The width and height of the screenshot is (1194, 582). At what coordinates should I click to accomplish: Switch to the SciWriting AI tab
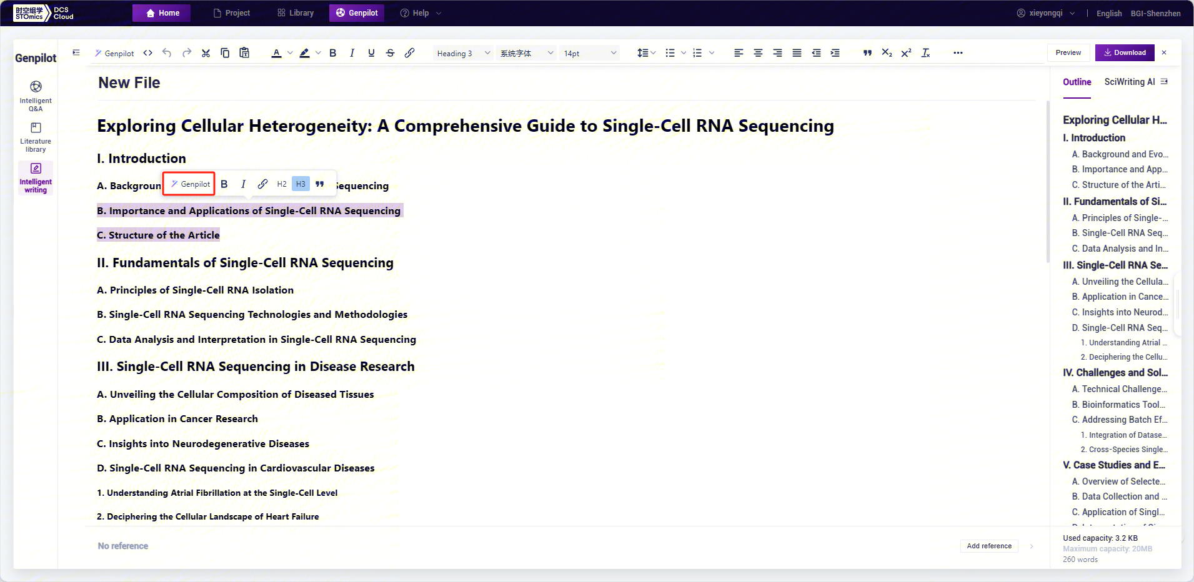coord(1129,82)
